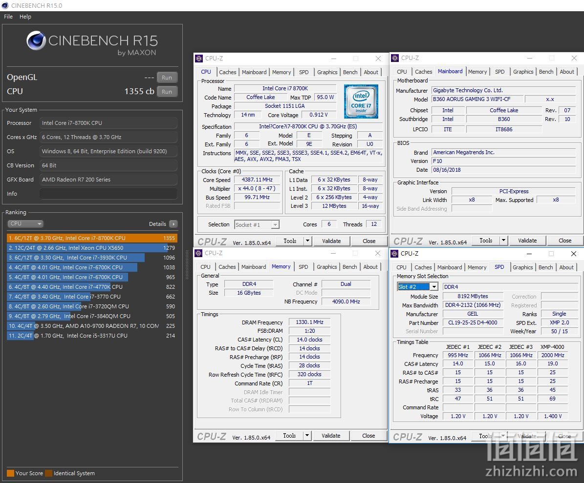
Task: Click NB Frequency value 4090.0 MHz
Action: coord(346,302)
